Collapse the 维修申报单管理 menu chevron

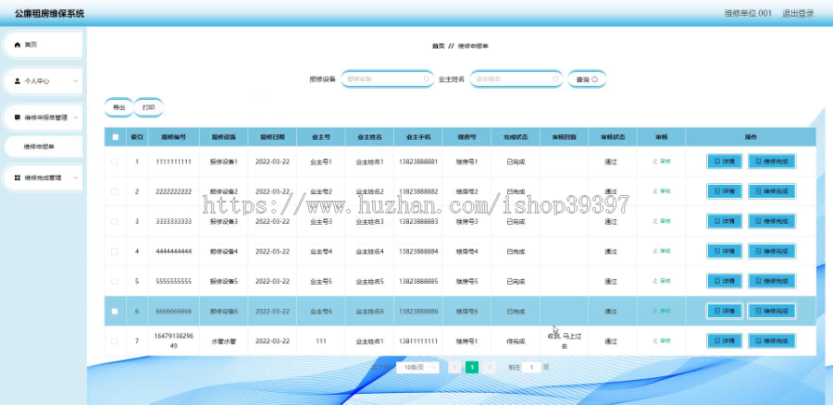click(76, 117)
